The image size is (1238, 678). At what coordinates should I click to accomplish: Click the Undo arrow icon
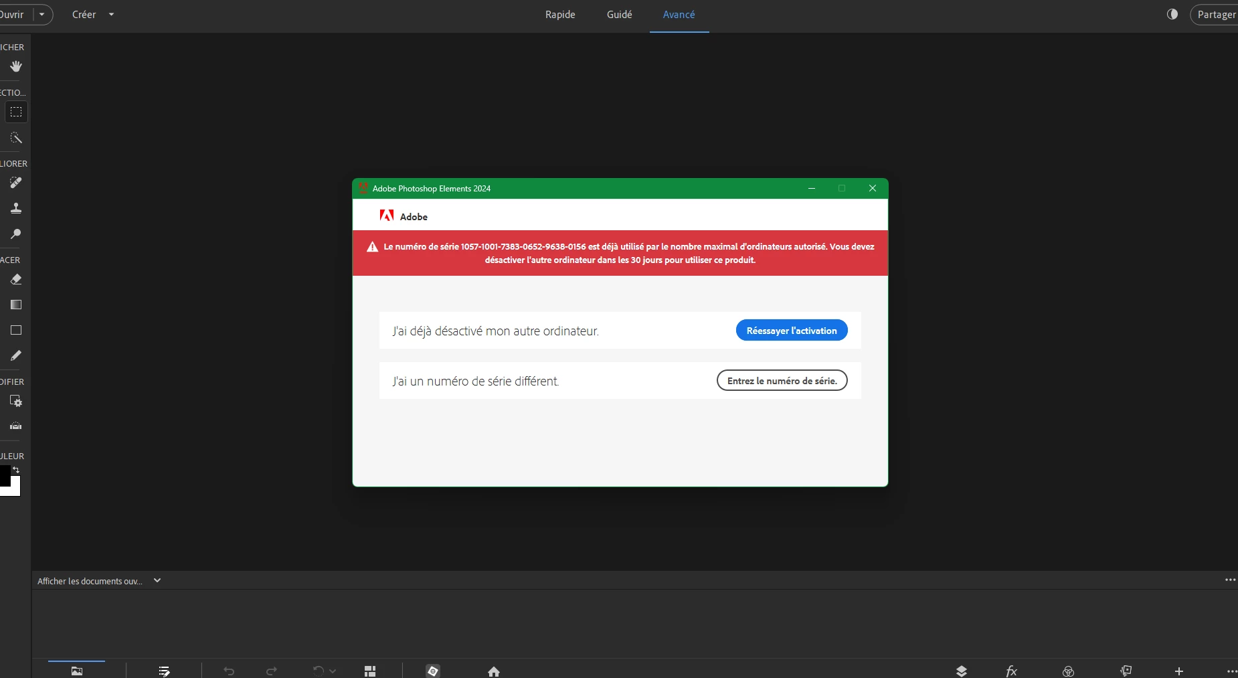coord(229,671)
